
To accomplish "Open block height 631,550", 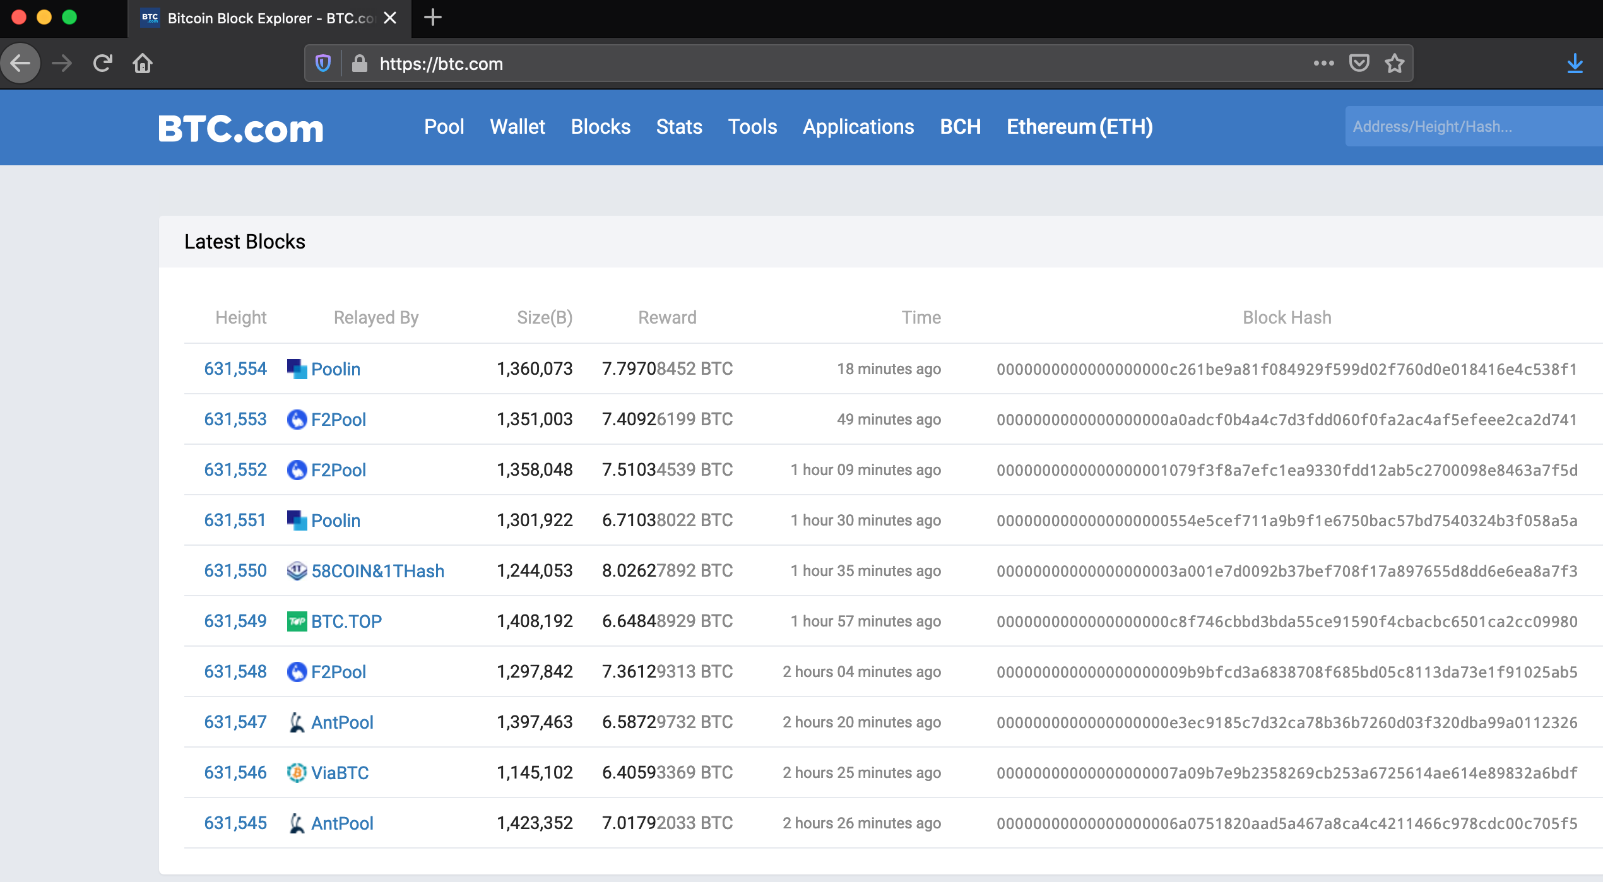I will point(235,571).
